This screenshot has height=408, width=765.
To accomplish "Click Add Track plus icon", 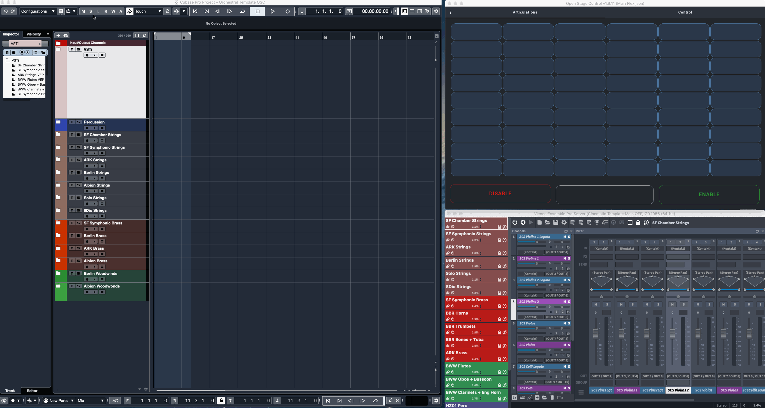I will tap(58, 35).
